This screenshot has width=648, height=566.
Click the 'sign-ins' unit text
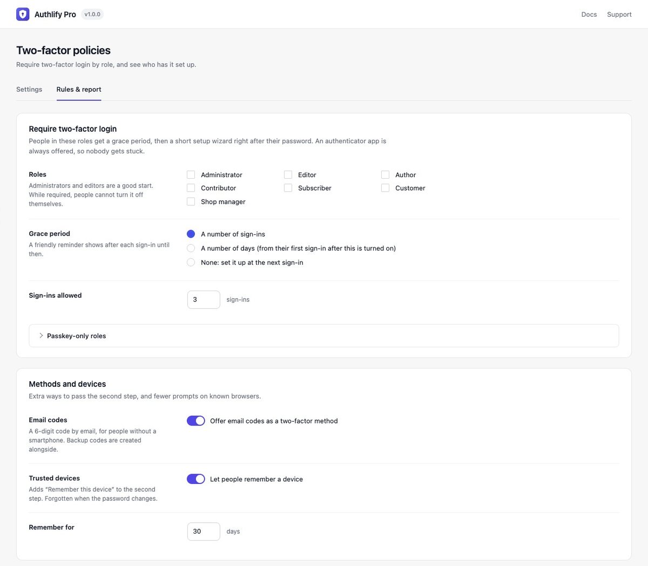tap(238, 300)
